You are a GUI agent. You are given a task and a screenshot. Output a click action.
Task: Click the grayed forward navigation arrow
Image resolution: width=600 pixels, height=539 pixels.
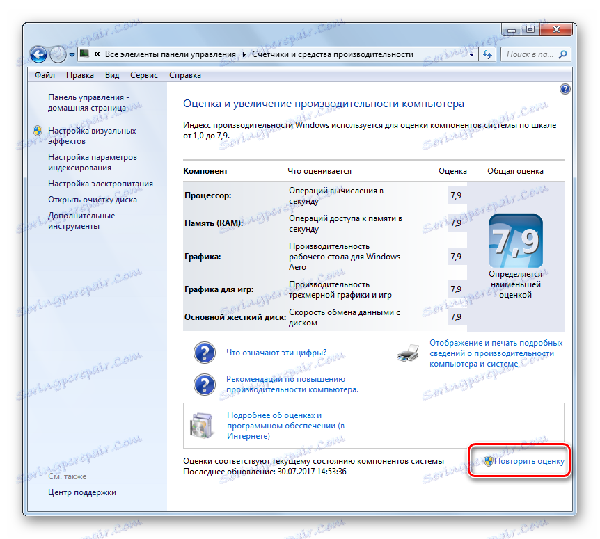(x=58, y=55)
